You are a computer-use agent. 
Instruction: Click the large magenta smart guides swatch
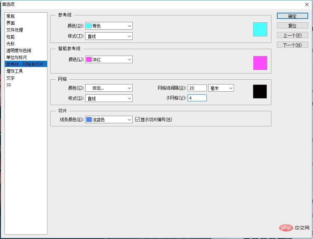coord(260,63)
